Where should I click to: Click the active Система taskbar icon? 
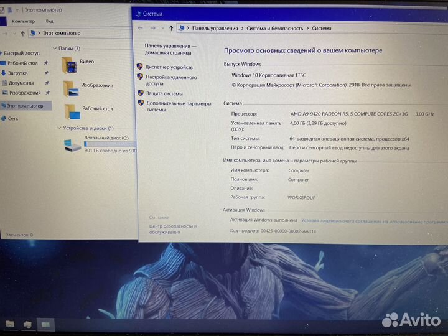point(45,325)
